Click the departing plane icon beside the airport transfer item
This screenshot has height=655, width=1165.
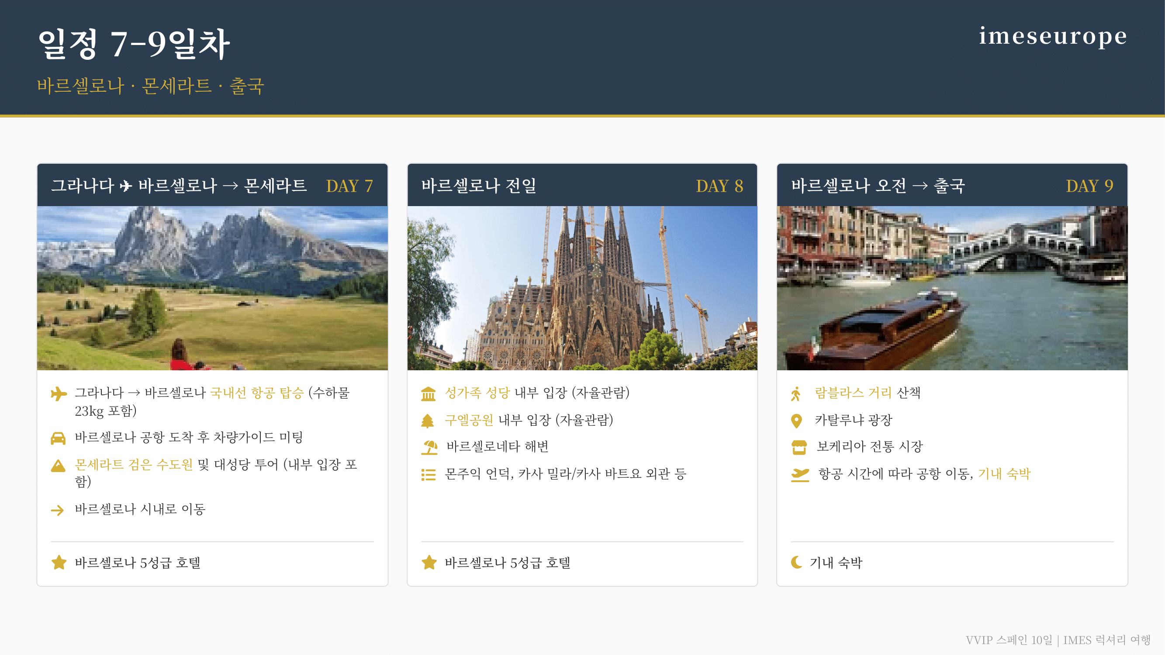[799, 475]
